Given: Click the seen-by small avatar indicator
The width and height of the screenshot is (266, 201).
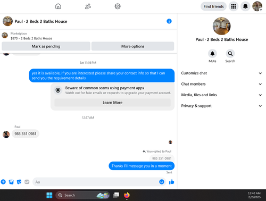Looking at the screenshot, I should point(170,142).
